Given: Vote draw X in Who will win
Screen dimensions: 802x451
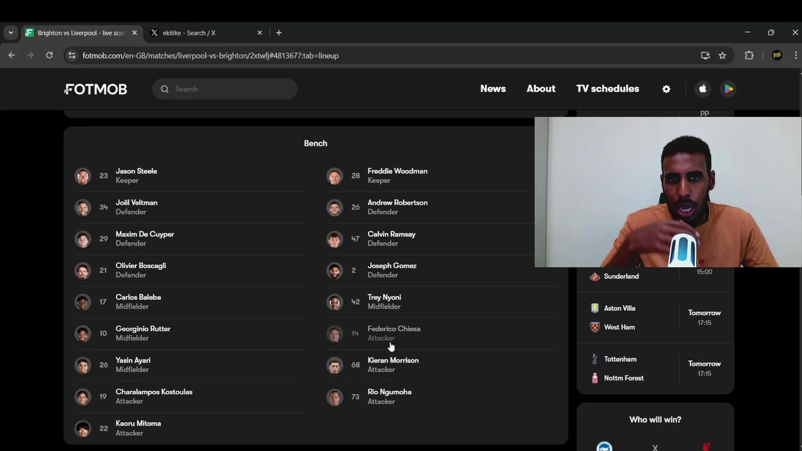Looking at the screenshot, I should click(655, 447).
